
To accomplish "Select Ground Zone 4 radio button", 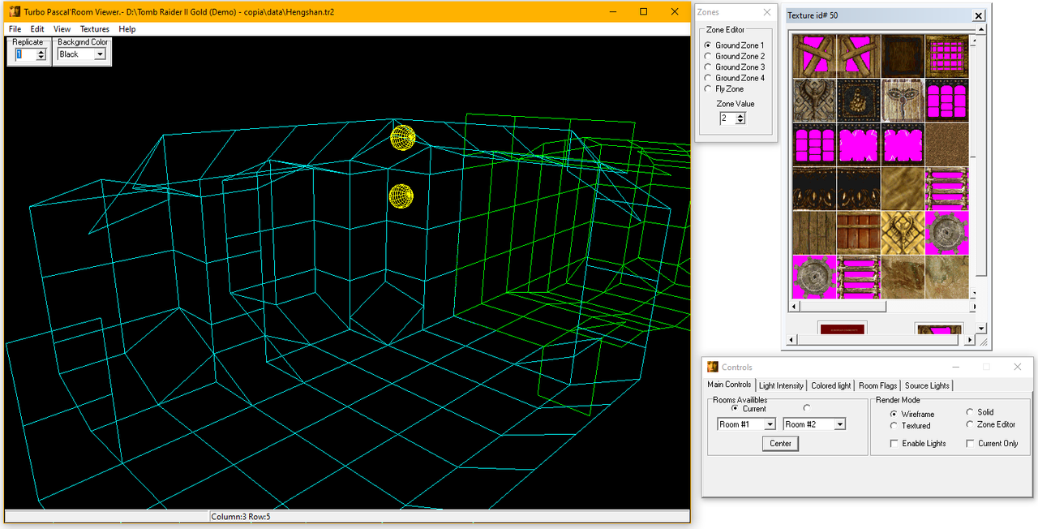I will click(x=708, y=78).
